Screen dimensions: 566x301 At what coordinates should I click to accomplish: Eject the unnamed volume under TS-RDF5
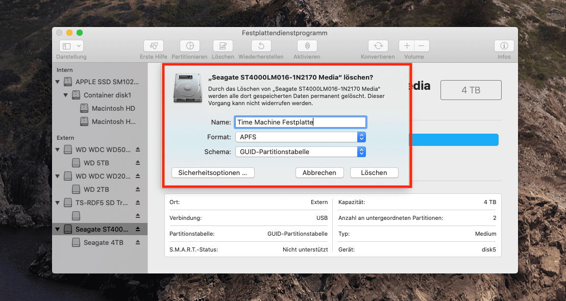click(x=137, y=216)
